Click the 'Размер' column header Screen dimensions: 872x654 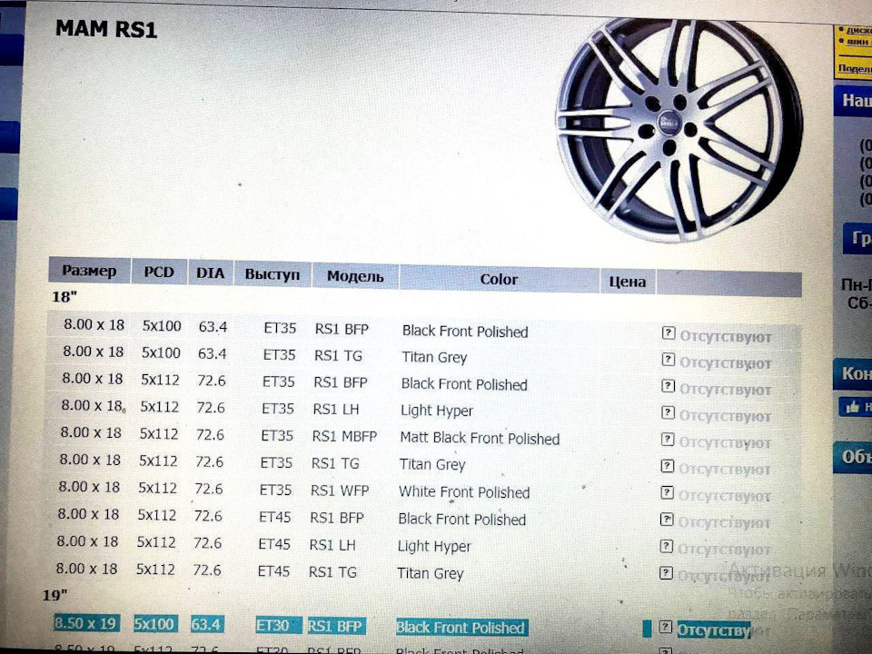[x=90, y=271]
